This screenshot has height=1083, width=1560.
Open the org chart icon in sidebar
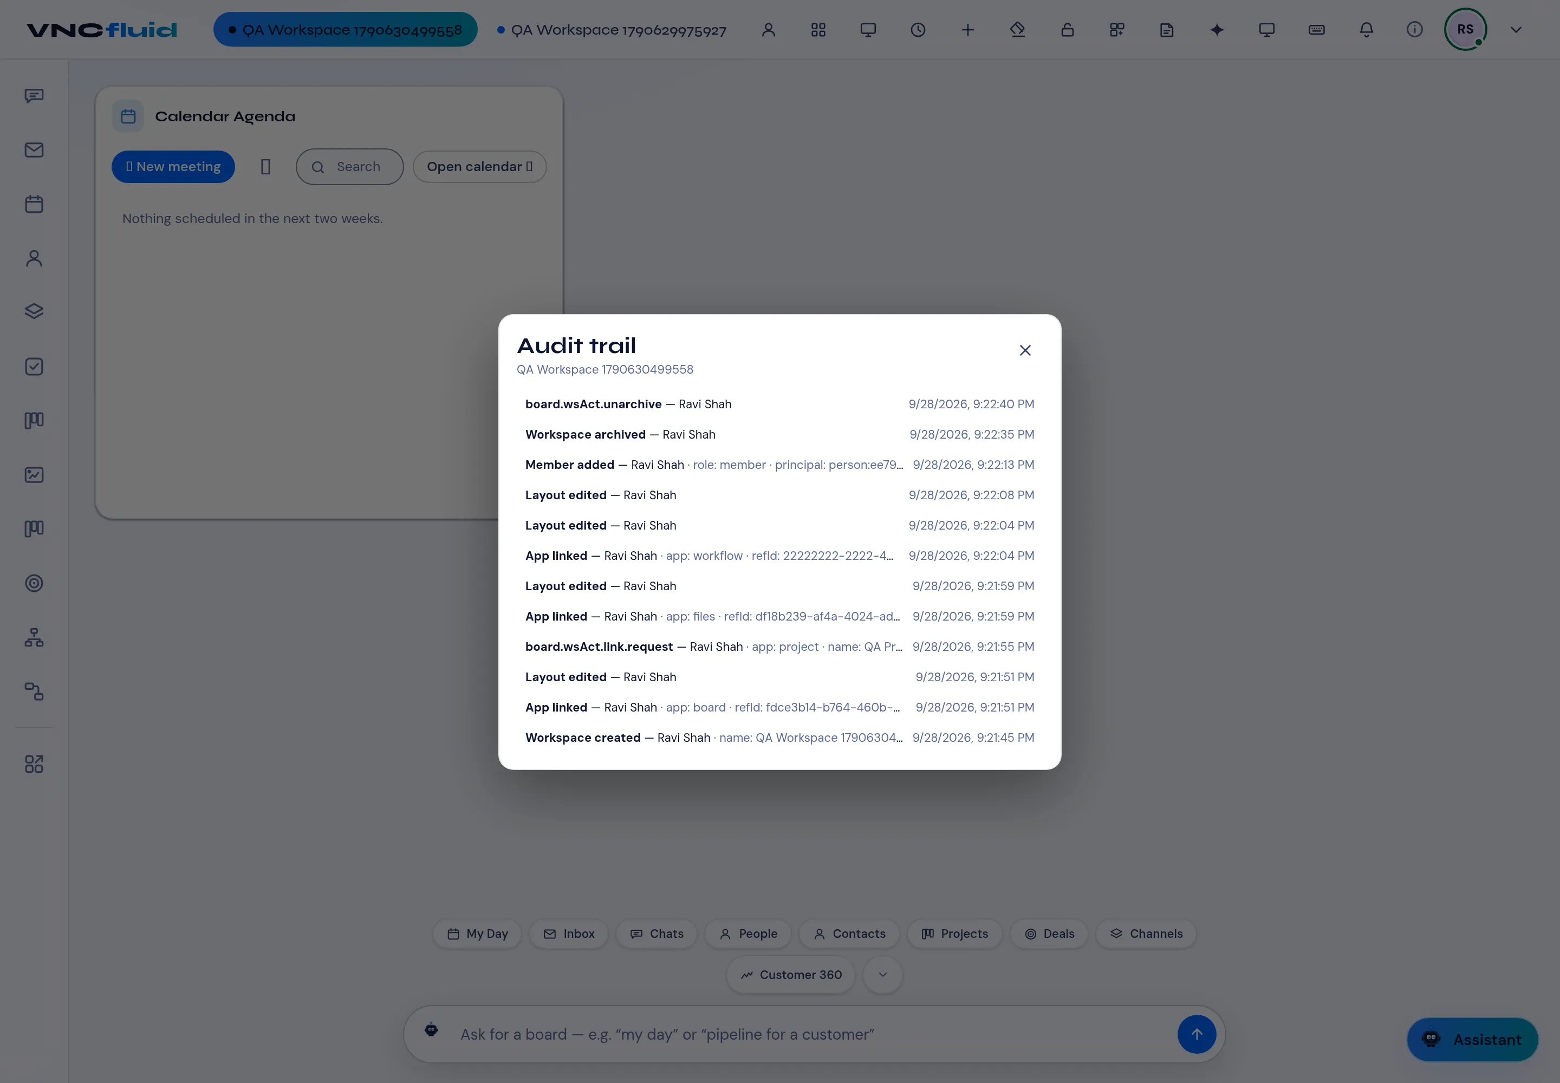34,638
